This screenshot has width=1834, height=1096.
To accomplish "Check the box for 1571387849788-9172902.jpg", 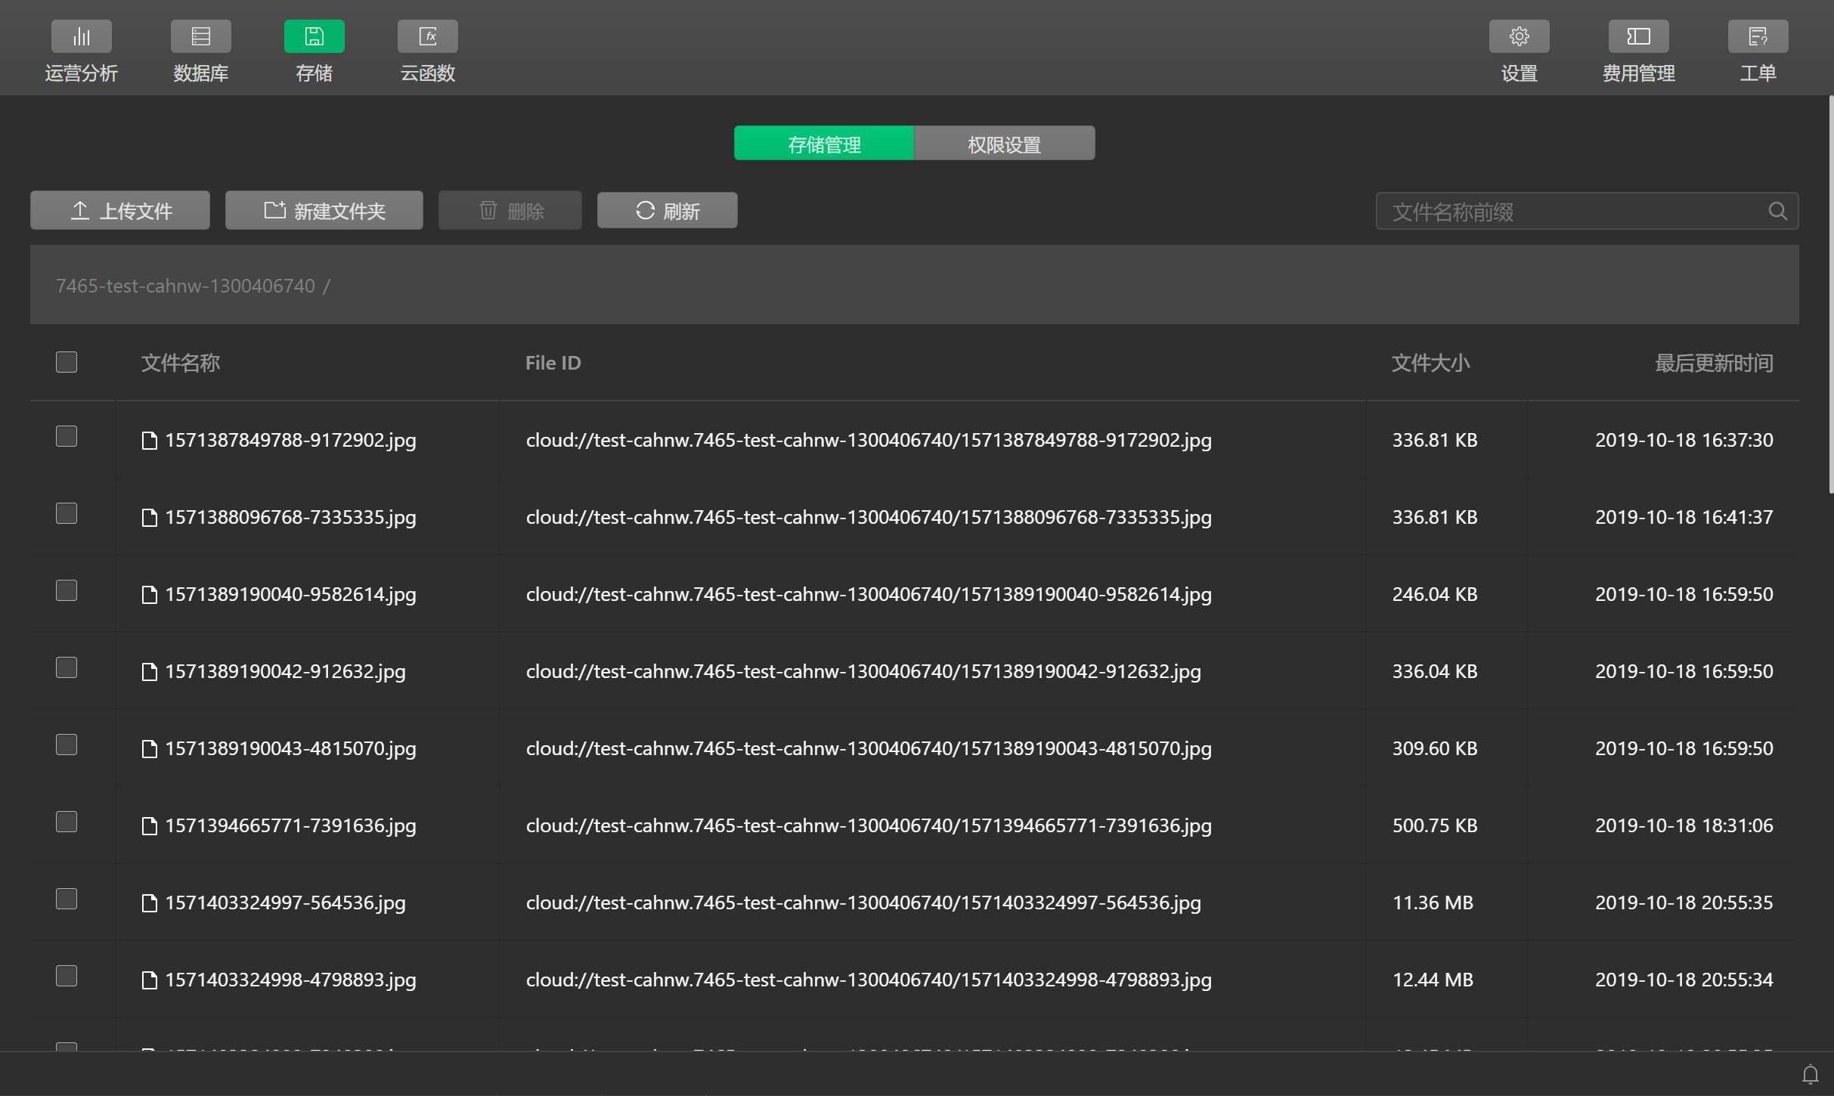I will tap(67, 436).
